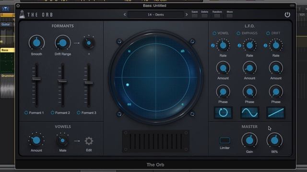
Task: Click the tempo sync icon beside Emphasis Rate
Action: (x=239, y=45)
